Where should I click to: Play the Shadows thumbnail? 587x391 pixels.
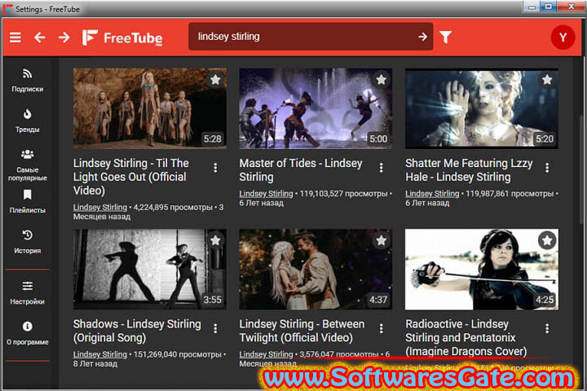click(150, 270)
